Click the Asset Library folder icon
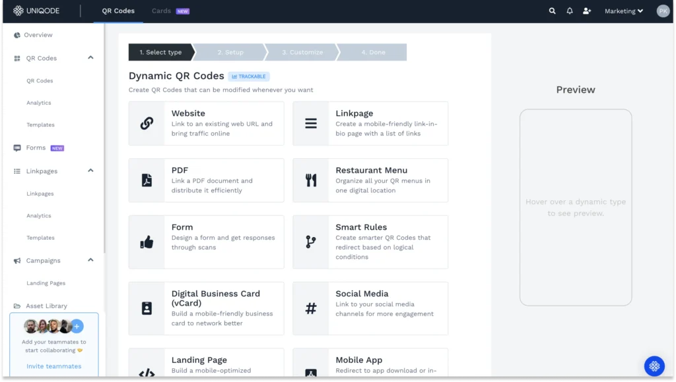Viewport: 676px width, 382px height. tap(17, 306)
